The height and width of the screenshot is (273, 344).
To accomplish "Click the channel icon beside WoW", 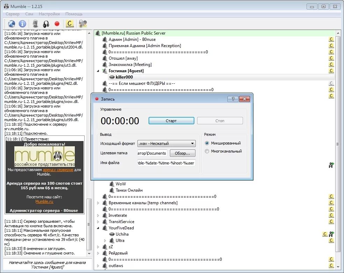I will point(112,184).
